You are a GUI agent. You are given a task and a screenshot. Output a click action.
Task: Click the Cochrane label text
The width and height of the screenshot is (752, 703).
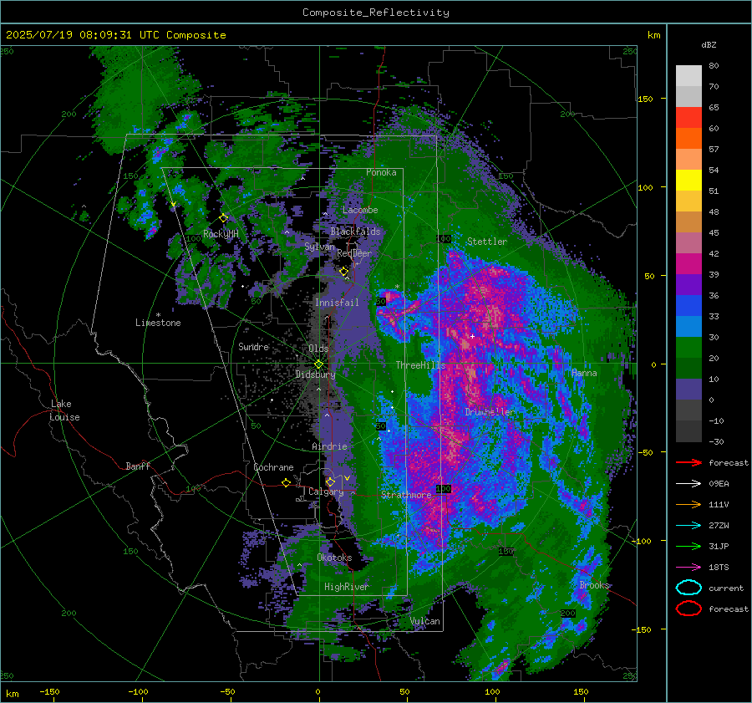point(273,467)
